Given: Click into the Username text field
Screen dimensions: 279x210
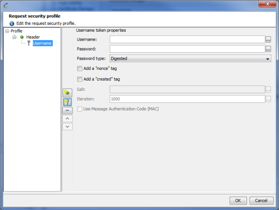Looking at the screenshot, I should tap(187, 39).
